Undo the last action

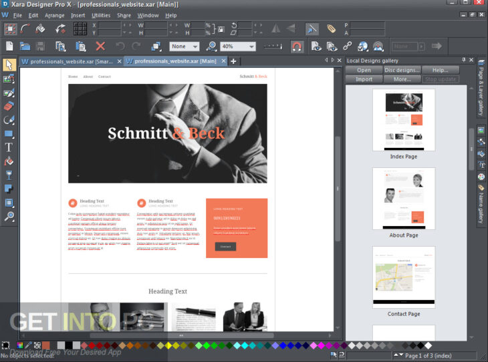(x=120, y=46)
